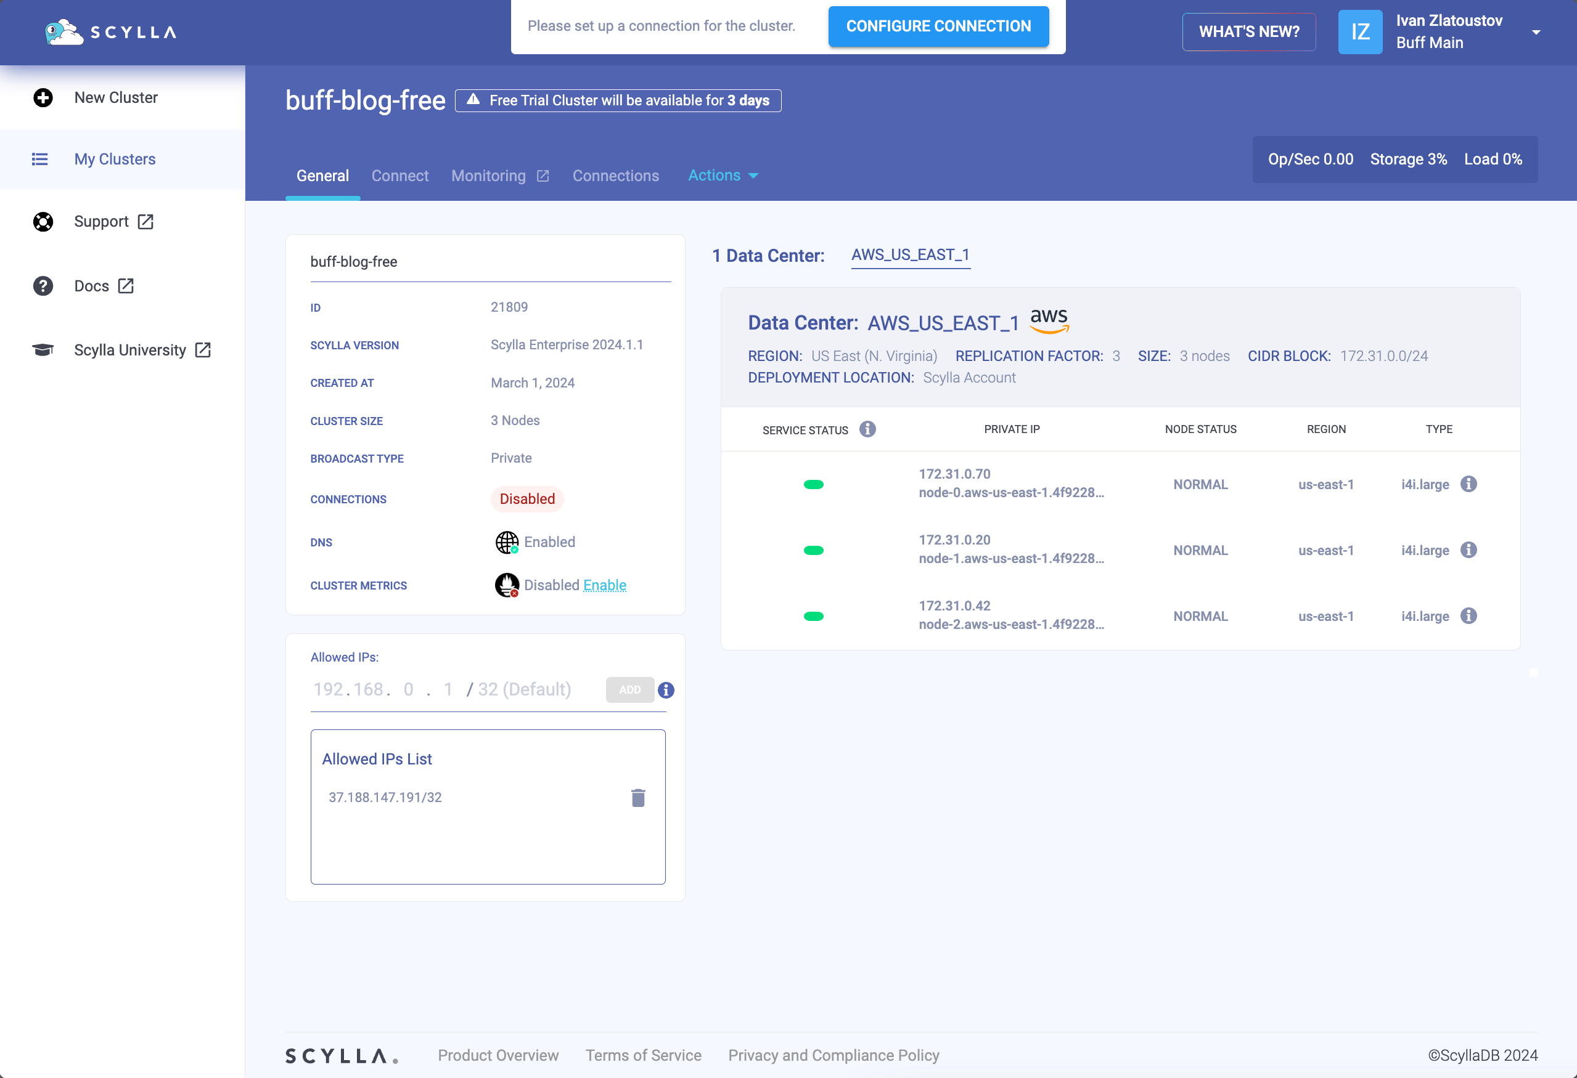
Task: Click the first octet field showing 192
Action: click(329, 689)
